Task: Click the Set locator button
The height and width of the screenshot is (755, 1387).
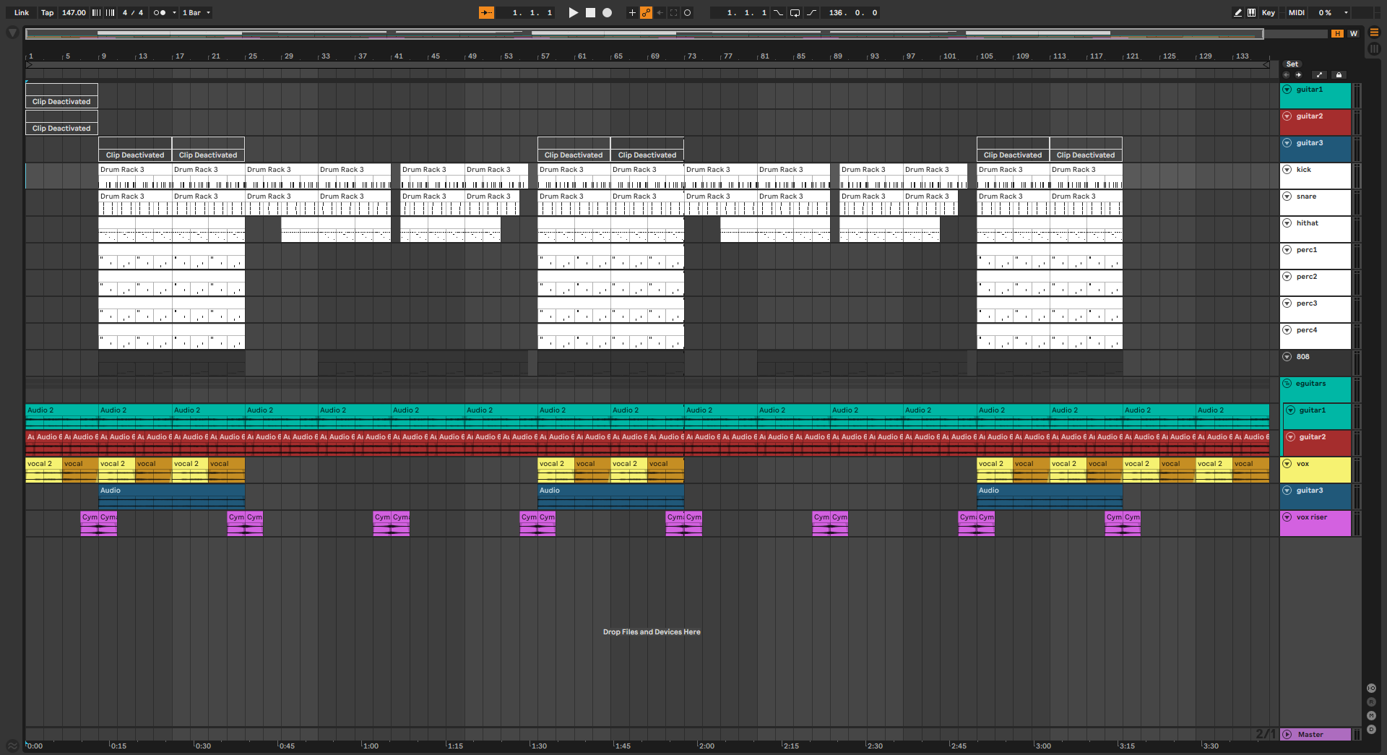Action: [x=1292, y=64]
